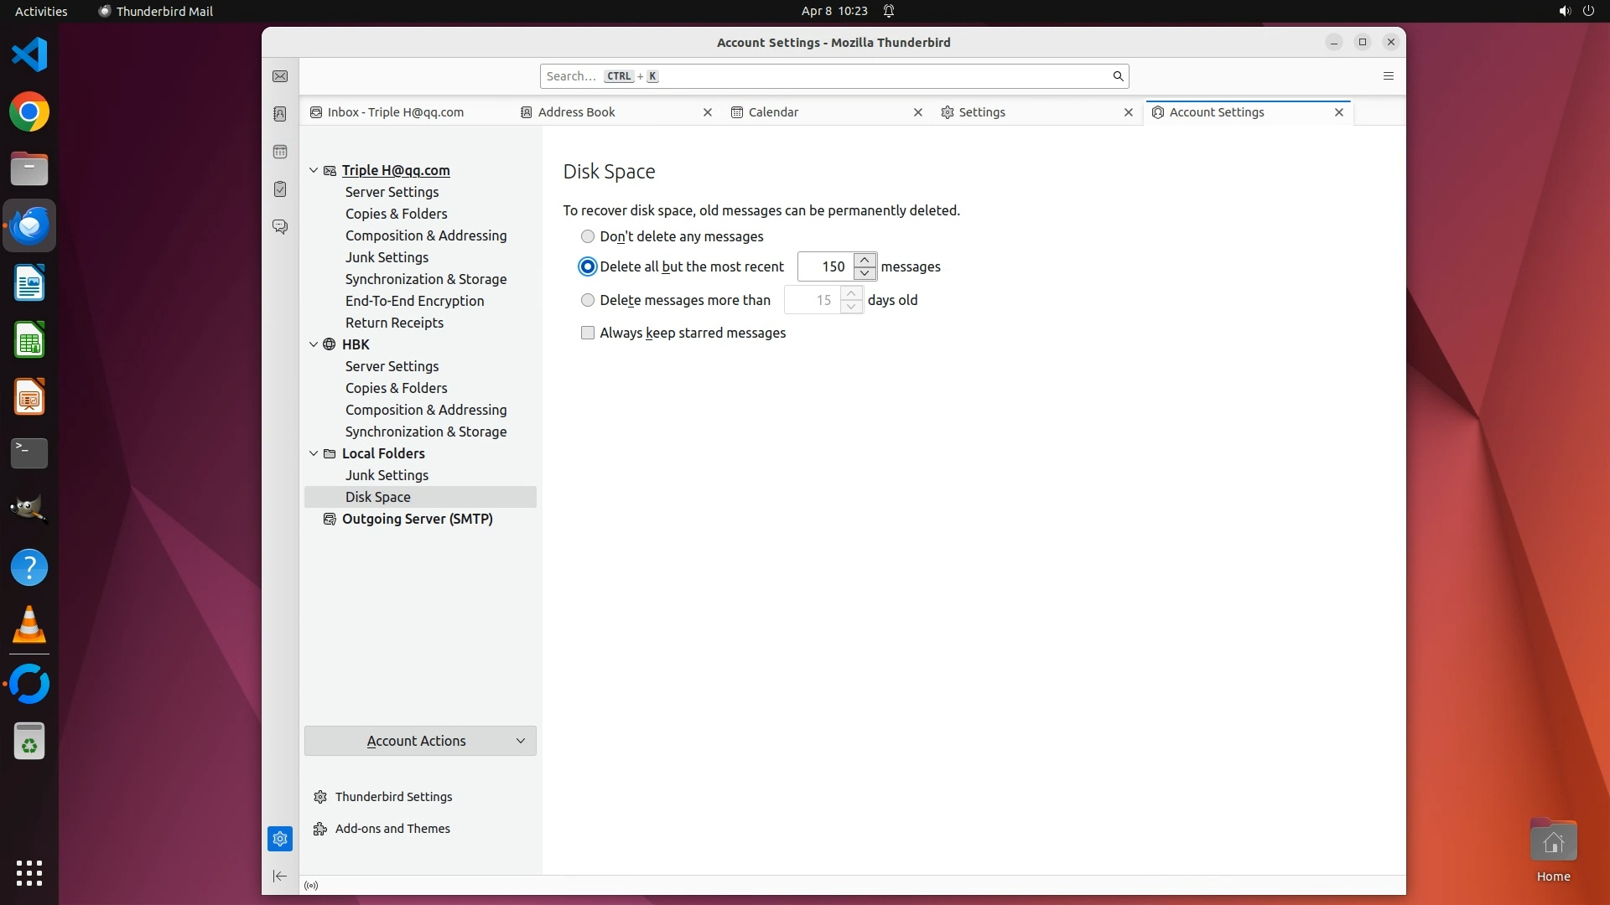Image resolution: width=1610 pixels, height=905 pixels.
Task: Open the Thunderbird hamburger app menu
Action: tap(1388, 76)
